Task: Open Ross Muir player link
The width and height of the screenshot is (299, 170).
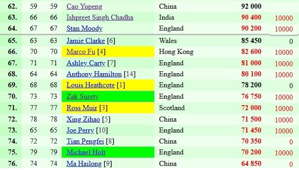Action: click(82, 108)
